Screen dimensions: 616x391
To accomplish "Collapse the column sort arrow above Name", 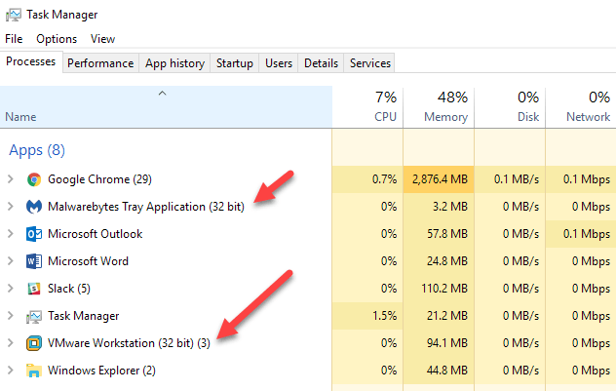I will tap(162, 94).
